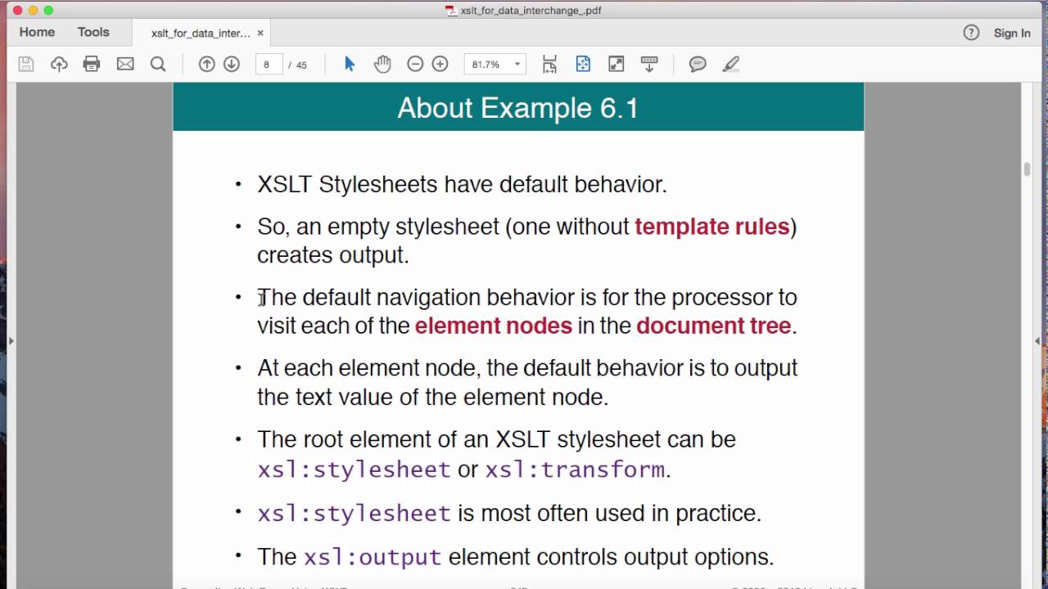Image resolution: width=1048 pixels, height=589 pixels.
Task: Select the highlighter pen tool
Action: coord(731,64)
